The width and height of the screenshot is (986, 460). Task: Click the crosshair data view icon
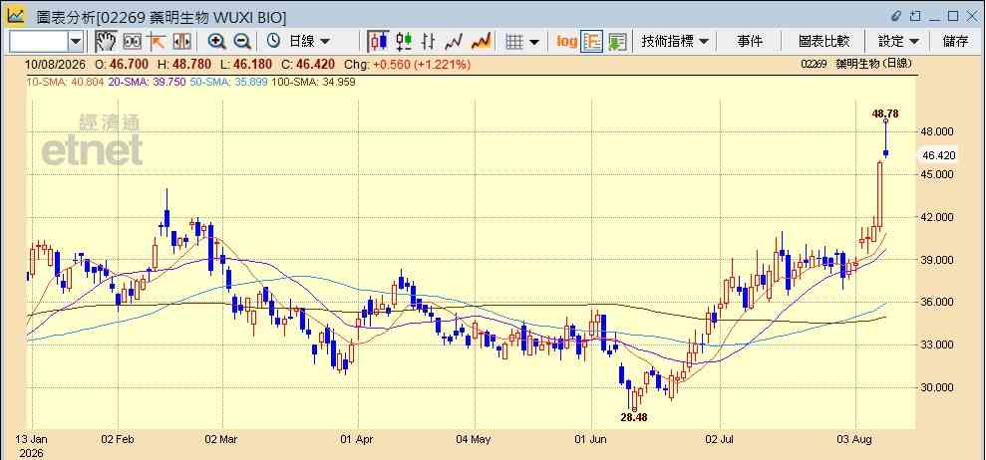[132, 42]
